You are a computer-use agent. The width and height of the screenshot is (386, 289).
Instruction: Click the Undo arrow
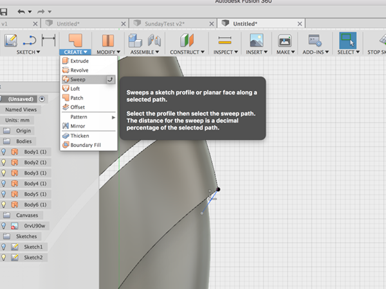click(x=21, y=12)
